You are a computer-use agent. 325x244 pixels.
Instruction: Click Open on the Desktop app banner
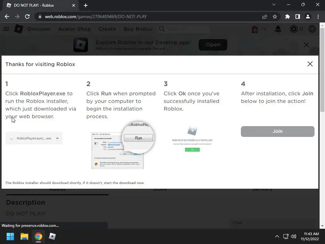[213, 44]
